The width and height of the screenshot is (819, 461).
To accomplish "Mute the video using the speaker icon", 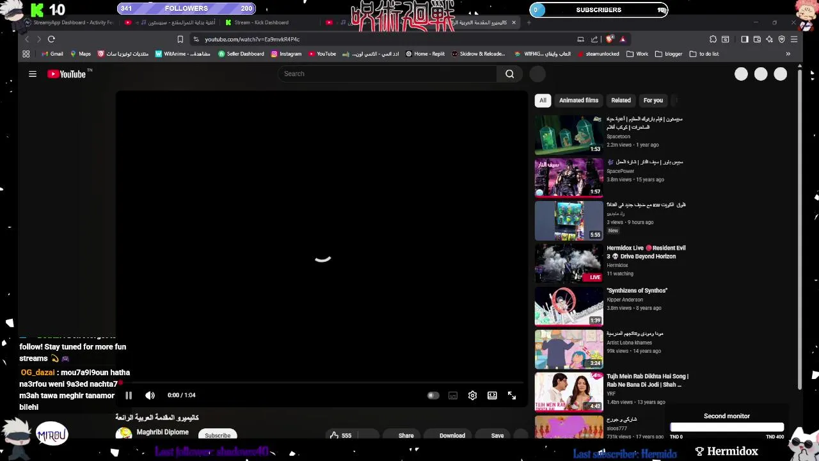I will click(150, 396).
